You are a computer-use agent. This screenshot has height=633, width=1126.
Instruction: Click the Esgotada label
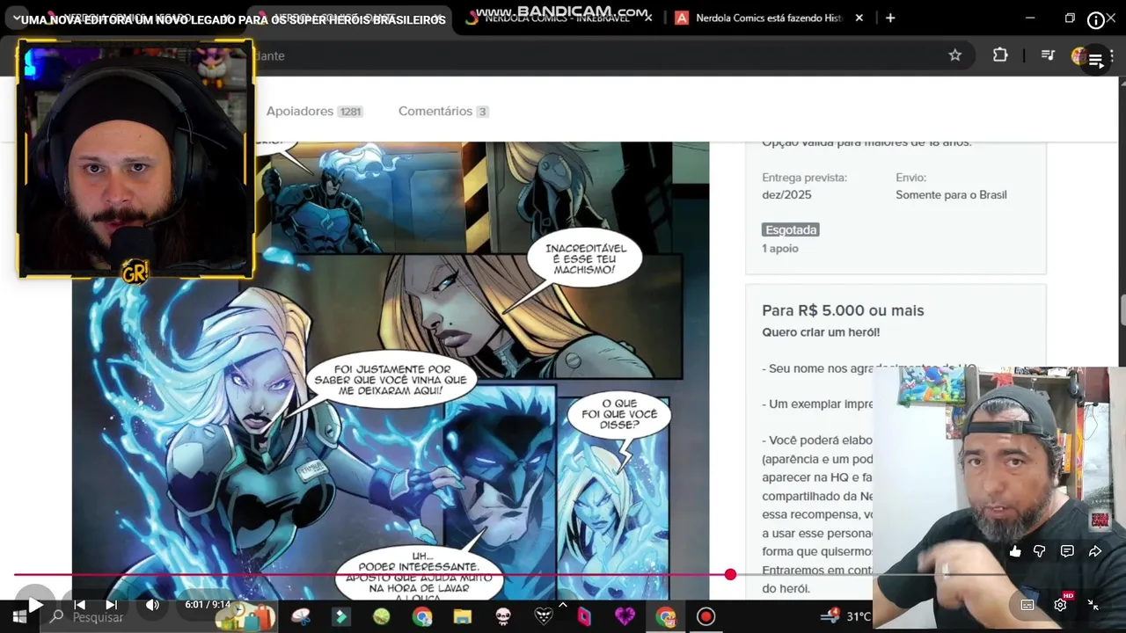pyautogui.click(x=791, y=229)
